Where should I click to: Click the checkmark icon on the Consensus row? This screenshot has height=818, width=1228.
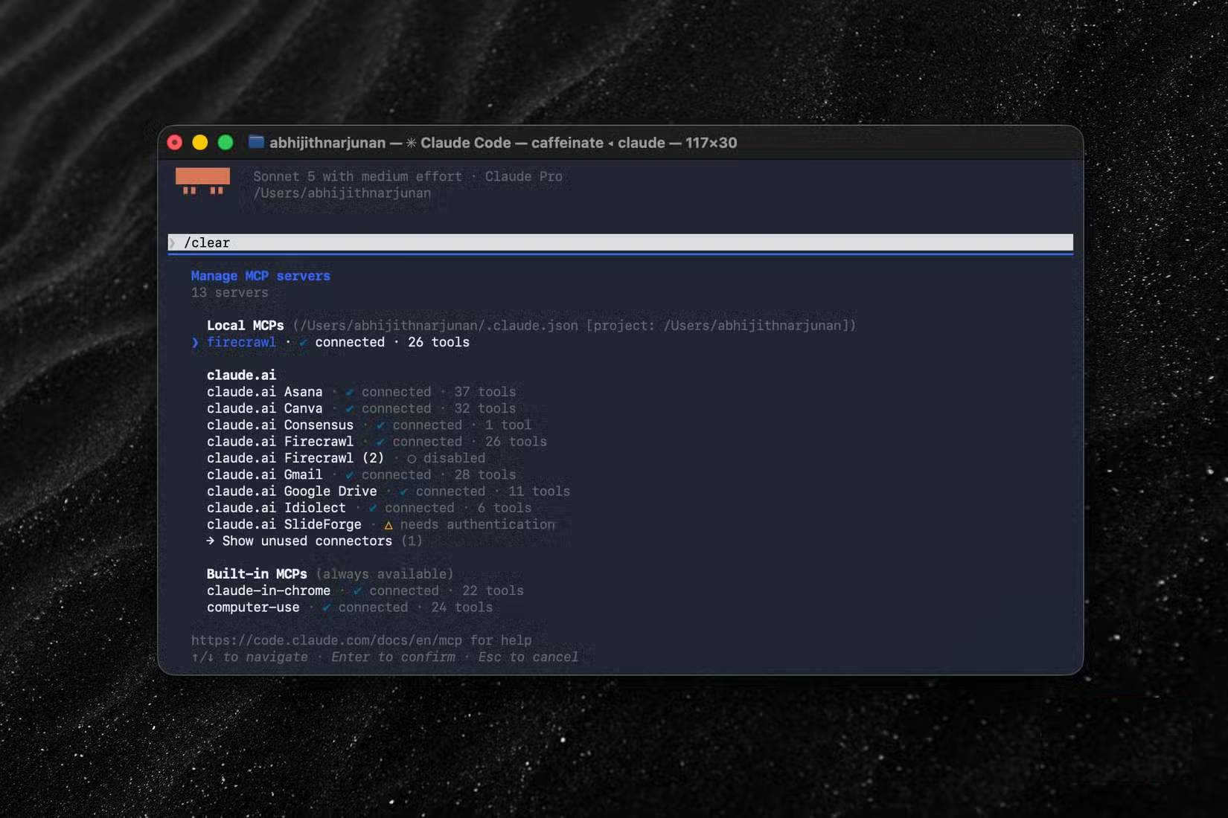(380, 425)
